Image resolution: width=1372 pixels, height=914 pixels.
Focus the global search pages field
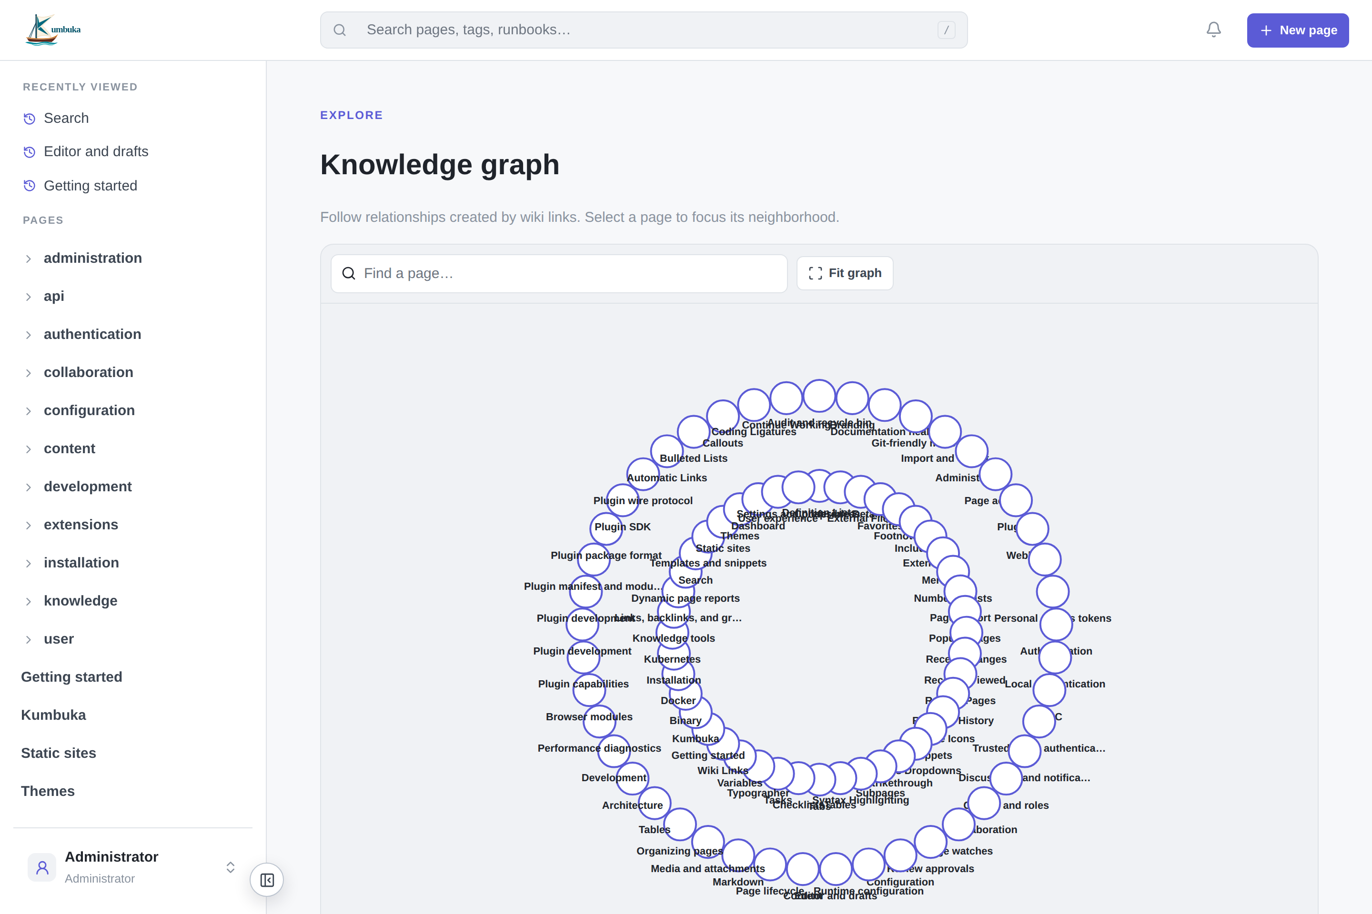[644, 30]
